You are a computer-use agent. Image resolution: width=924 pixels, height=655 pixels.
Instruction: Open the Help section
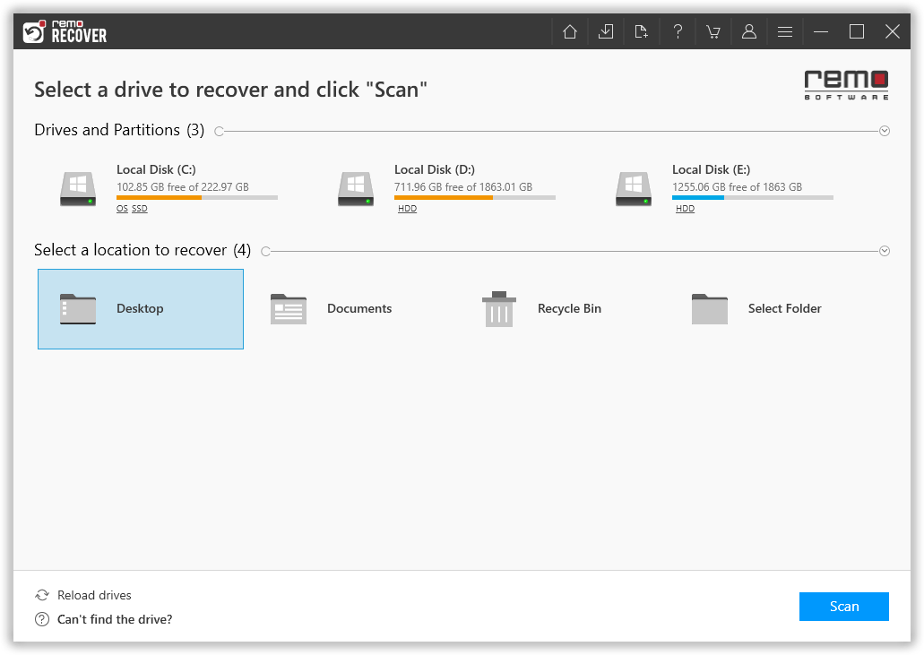click(678, 30)
